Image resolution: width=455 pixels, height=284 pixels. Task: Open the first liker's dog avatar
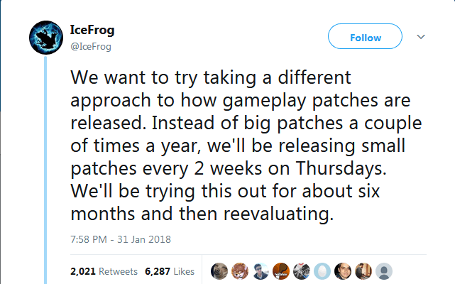[220, 271]
